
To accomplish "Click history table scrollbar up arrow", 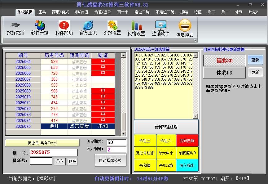I will click(123, 55).
